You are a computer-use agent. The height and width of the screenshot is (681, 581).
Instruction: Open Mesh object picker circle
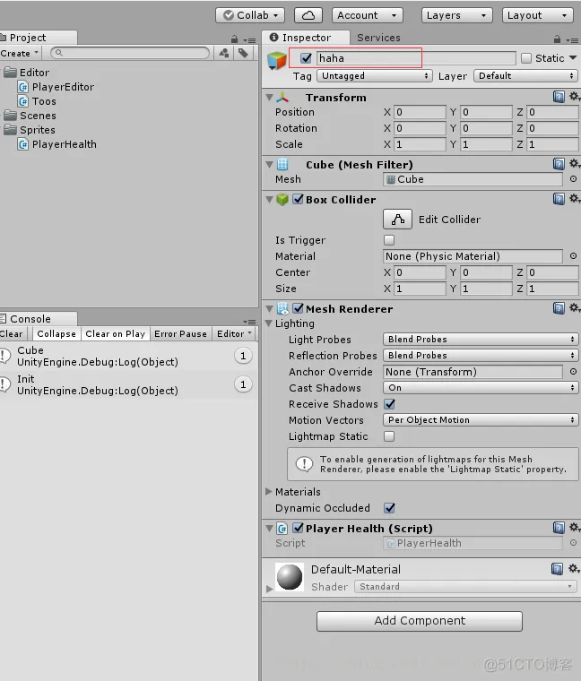(573, 179)
